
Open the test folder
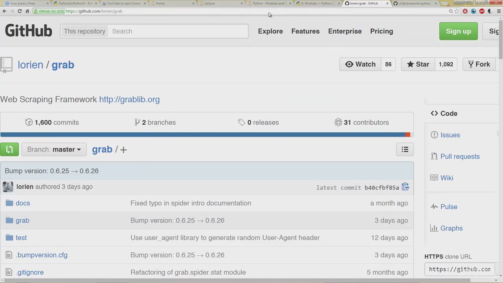[21, 238]
